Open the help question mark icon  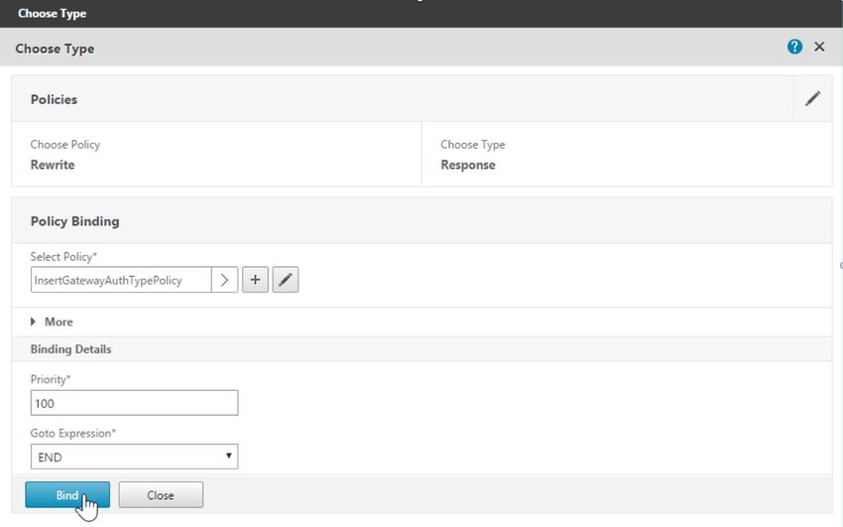(x=794, y=47)
